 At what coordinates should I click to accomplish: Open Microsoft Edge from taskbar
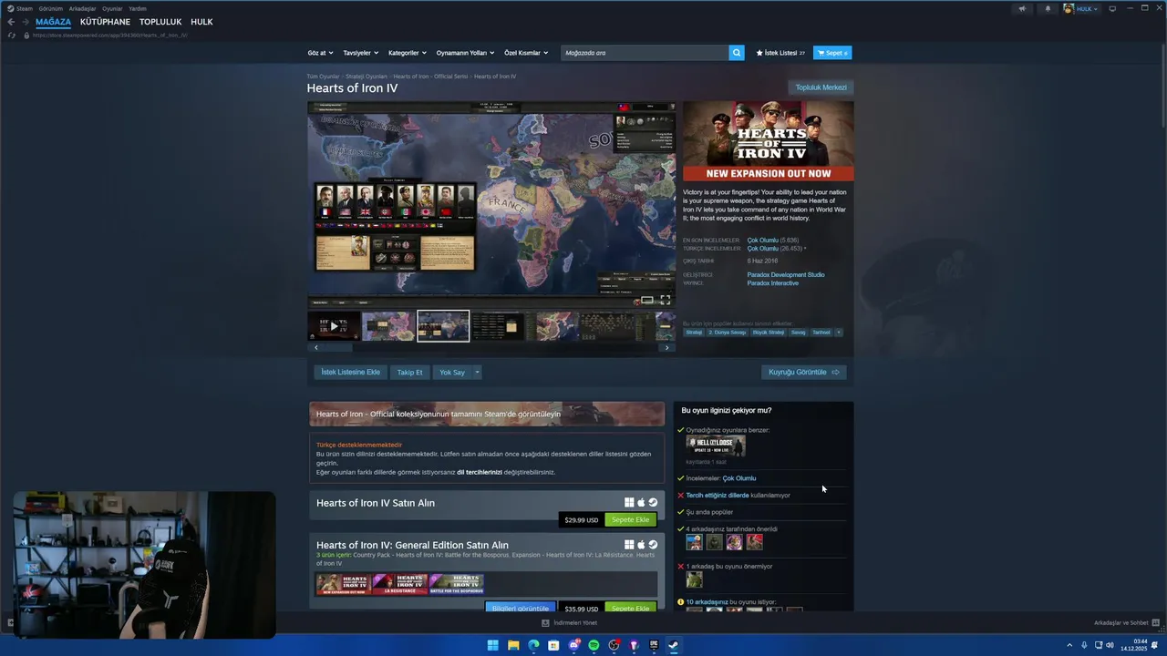(x=533, y=645)
